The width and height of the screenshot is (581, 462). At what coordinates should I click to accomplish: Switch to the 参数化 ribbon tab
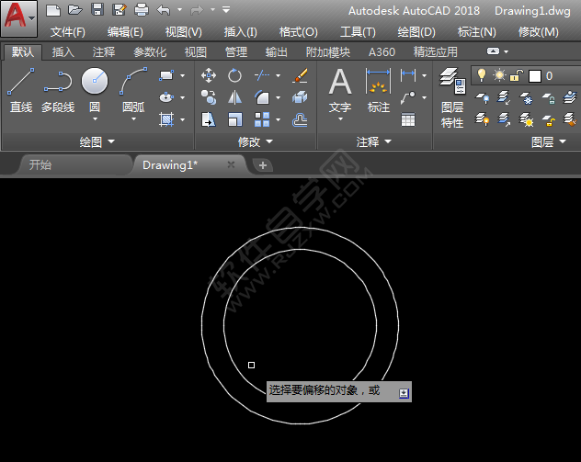point(150,52)
